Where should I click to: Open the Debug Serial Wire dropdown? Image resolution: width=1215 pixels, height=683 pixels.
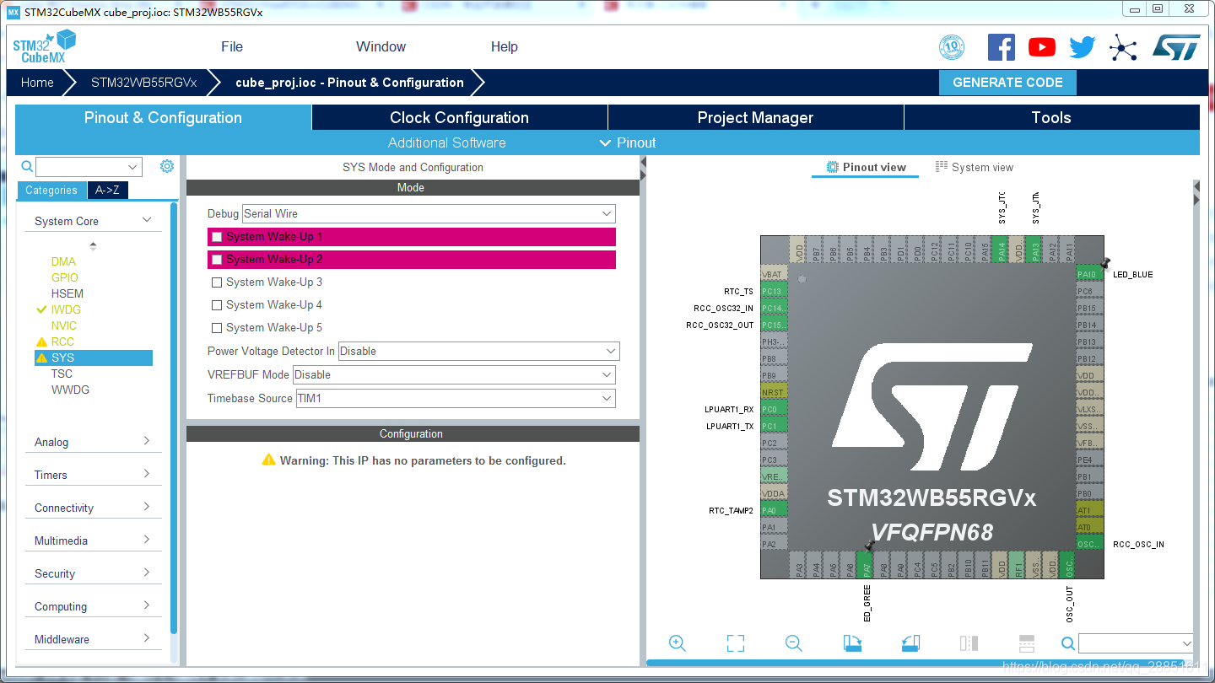pos(429,214)
